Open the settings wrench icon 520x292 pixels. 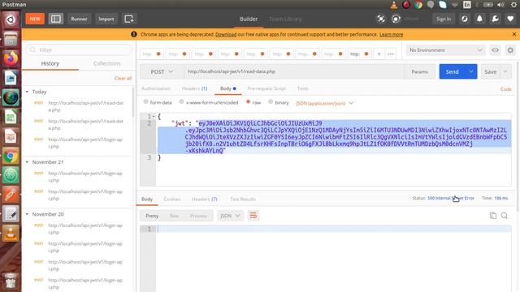tap(495, 19)
